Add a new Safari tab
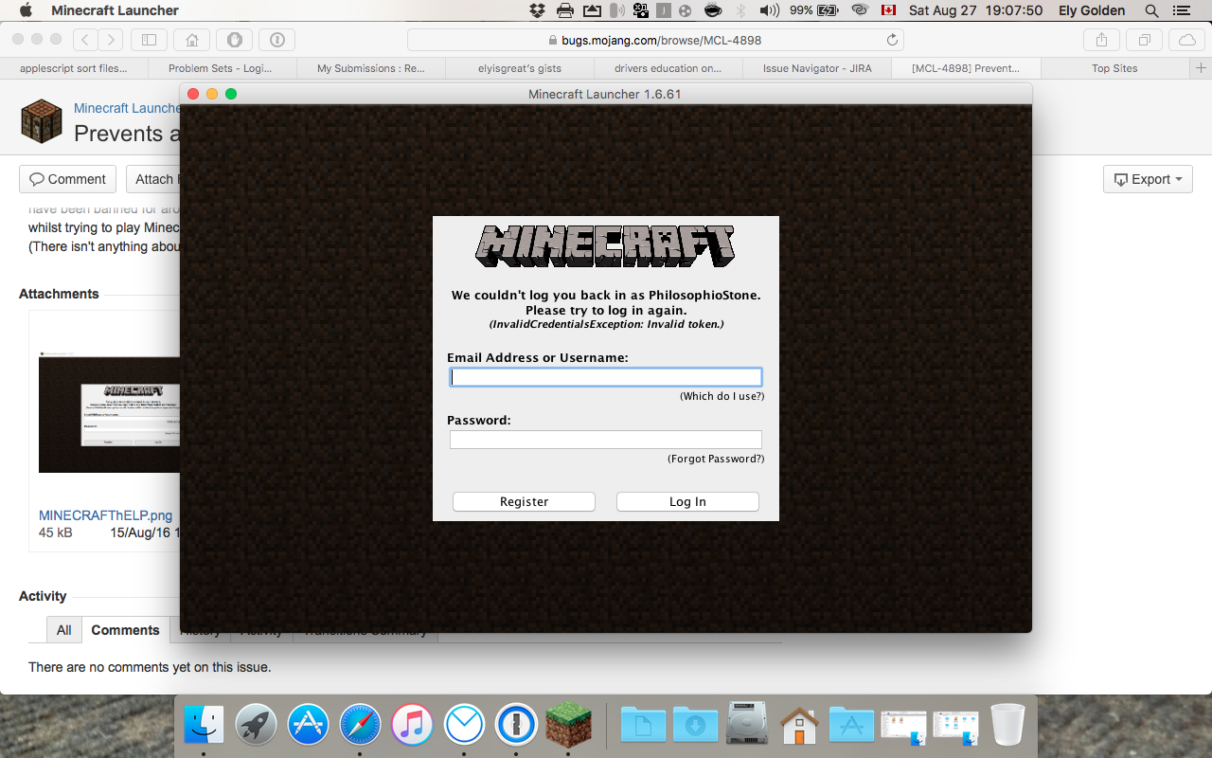 tap(1201, 68)
